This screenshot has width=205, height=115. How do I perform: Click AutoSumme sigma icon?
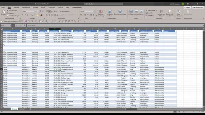pyautogui.click(x=147, y=11)
